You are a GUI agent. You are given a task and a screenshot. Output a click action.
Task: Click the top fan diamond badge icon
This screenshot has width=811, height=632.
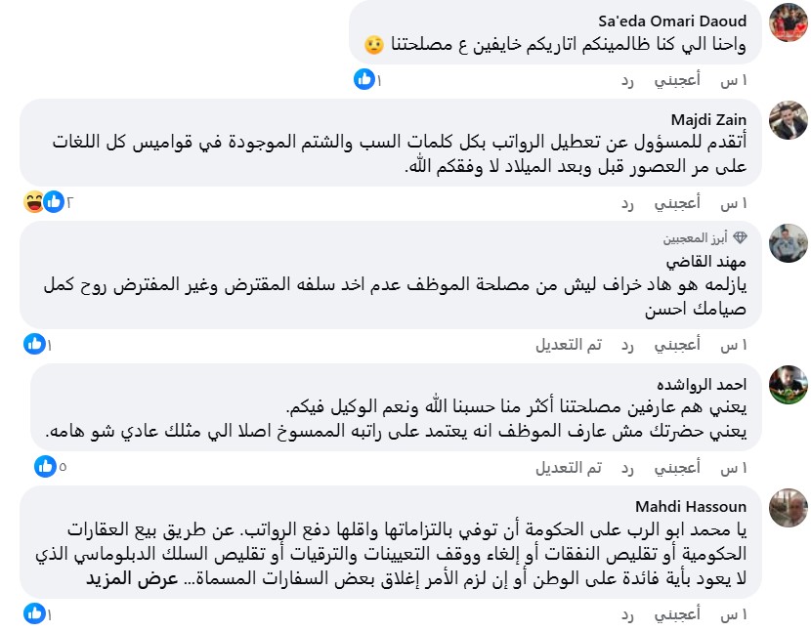740,237
